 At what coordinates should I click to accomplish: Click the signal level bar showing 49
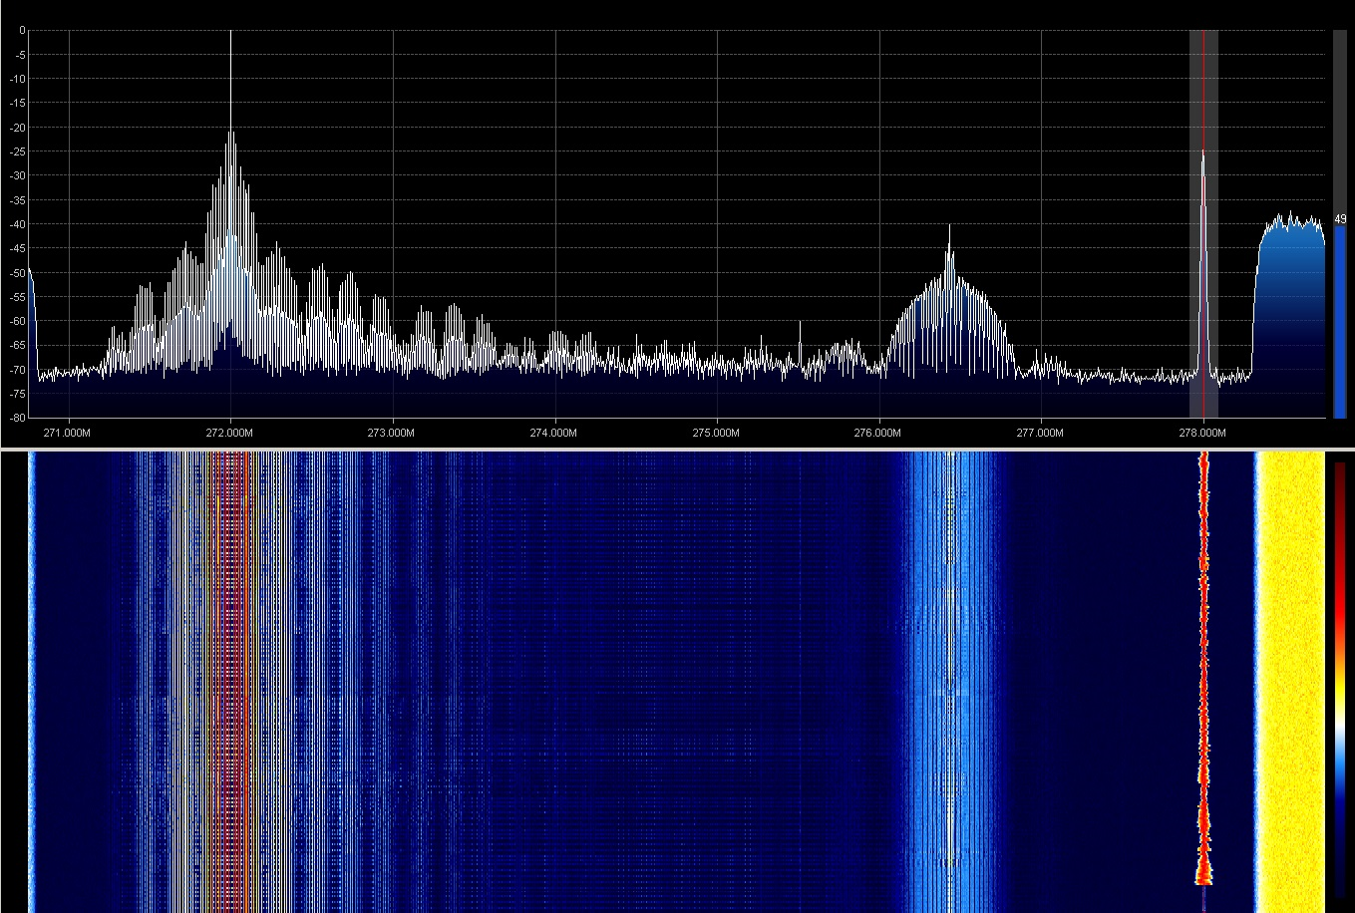click(x=1339, y=319)
